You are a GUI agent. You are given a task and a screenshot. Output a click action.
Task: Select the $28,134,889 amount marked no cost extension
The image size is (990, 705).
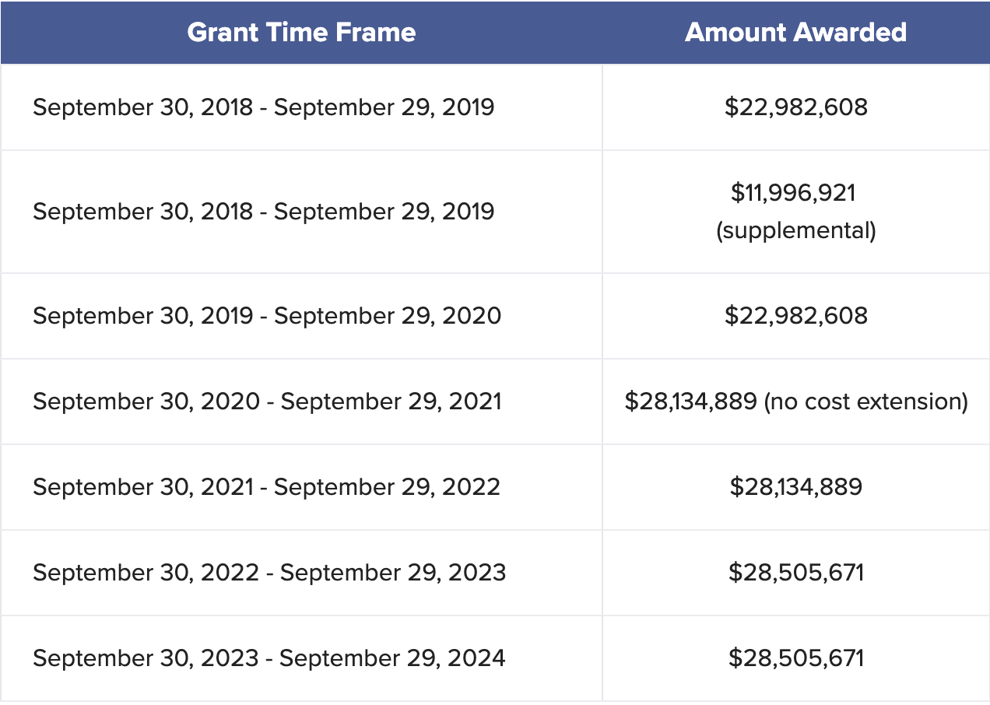tap(690, 402)
